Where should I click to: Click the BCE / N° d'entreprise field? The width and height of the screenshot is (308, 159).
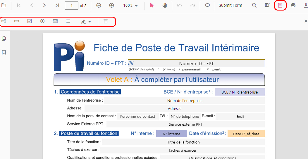click(x=240, y=92)
